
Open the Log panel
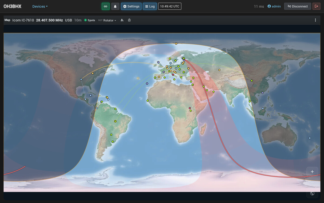(x=150, y=6)
